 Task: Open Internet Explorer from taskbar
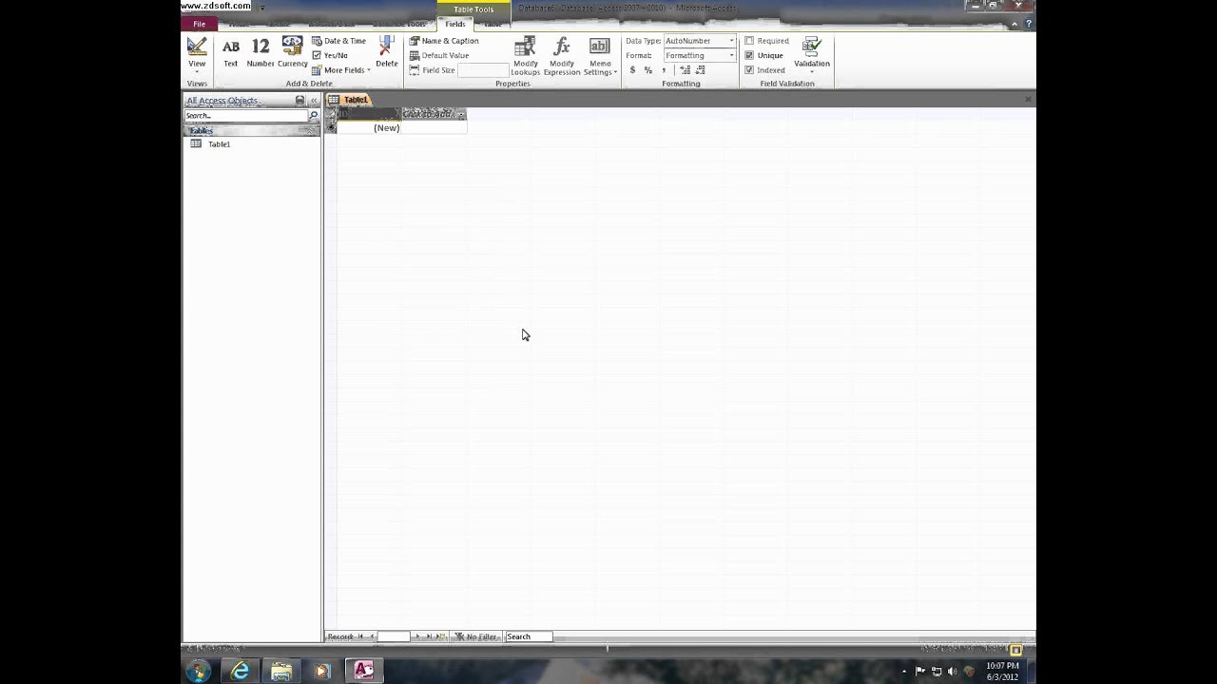pos(240,671)
